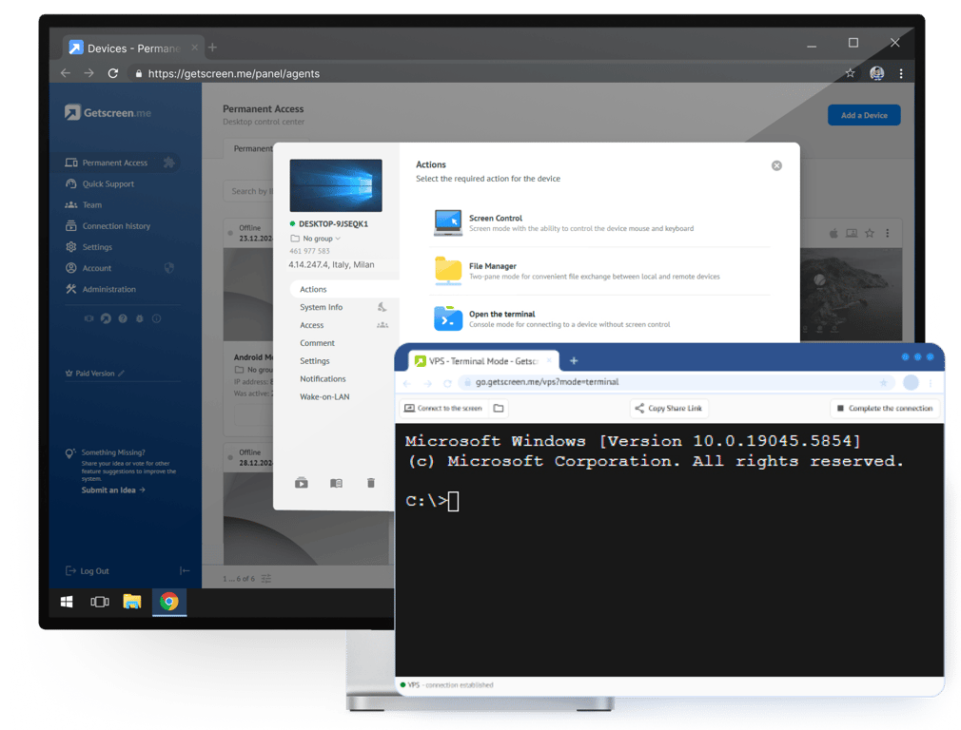Click the go.getscreen.me address bar
Viewport: 961px width, 730px height.
(x=675, y=382)
